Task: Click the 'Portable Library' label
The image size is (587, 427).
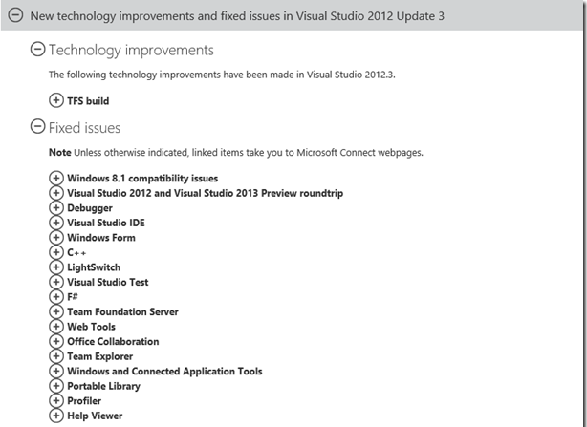Action: [103, 386]
